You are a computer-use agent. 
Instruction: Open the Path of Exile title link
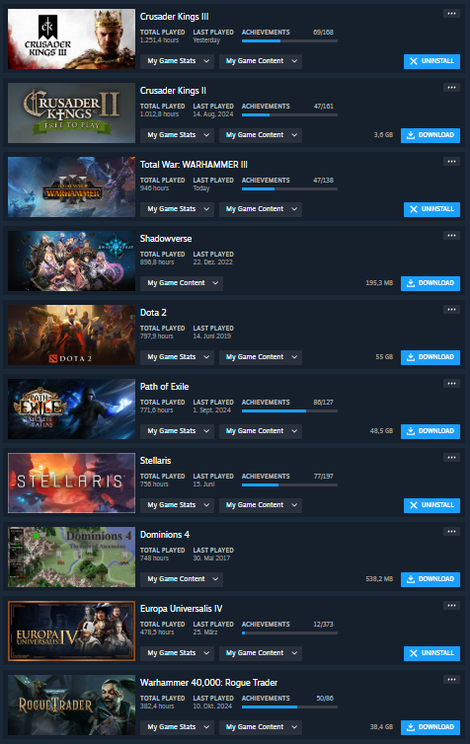tap(164, 387)
